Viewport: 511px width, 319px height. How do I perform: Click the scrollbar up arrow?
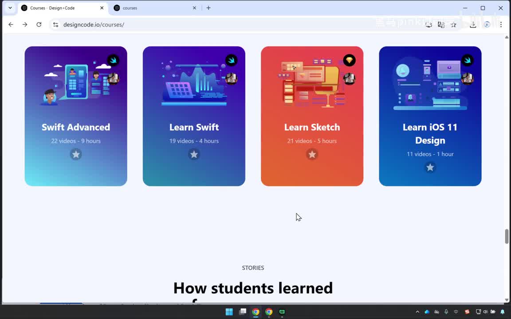(507, 37)
